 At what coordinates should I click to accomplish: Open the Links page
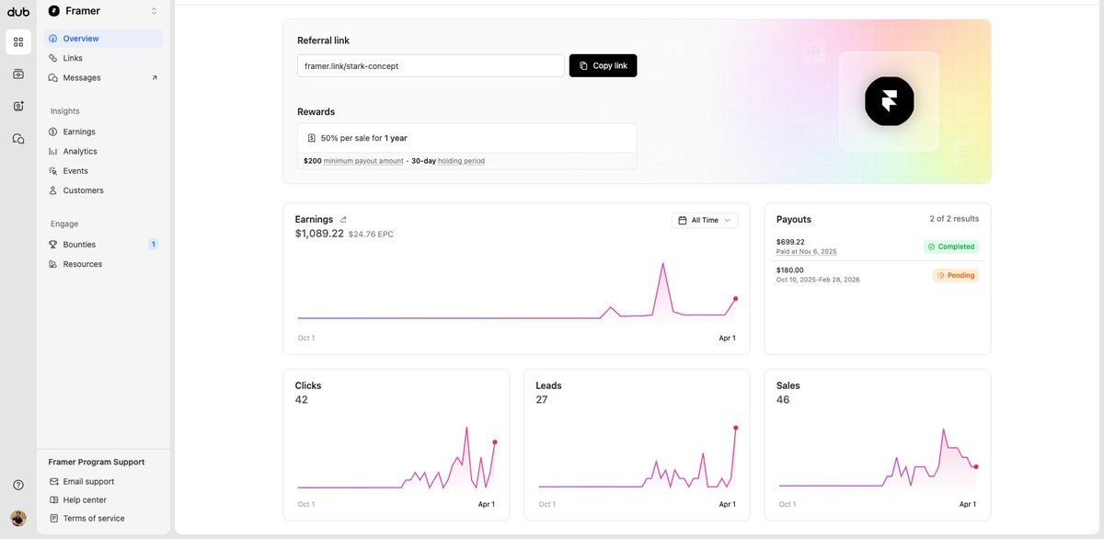103,58
